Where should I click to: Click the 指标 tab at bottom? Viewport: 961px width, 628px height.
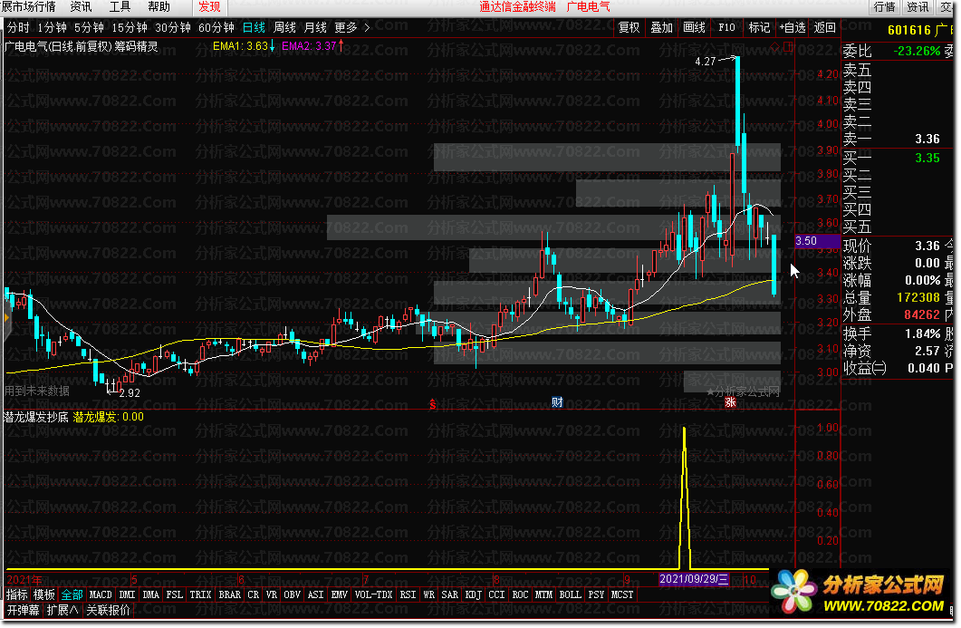click(17, 594)
